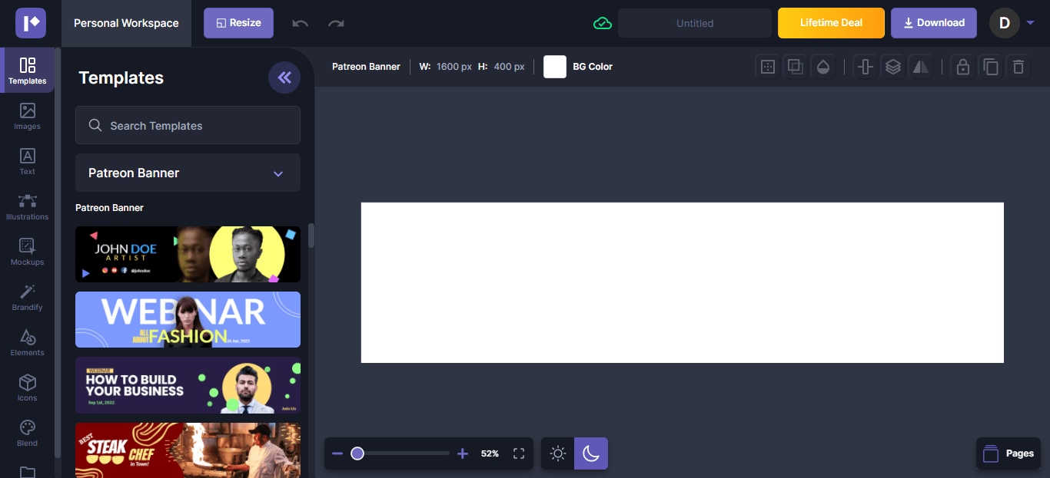Image resolution: width=1050 pixels, height=478 pixels.
Task: Delete the canvas contents with the trash icon
Action: (x=1018, y=67)
